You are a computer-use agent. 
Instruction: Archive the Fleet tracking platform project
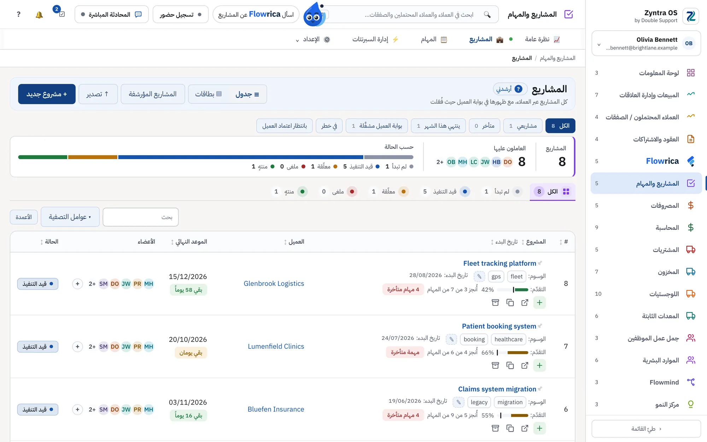495,303
